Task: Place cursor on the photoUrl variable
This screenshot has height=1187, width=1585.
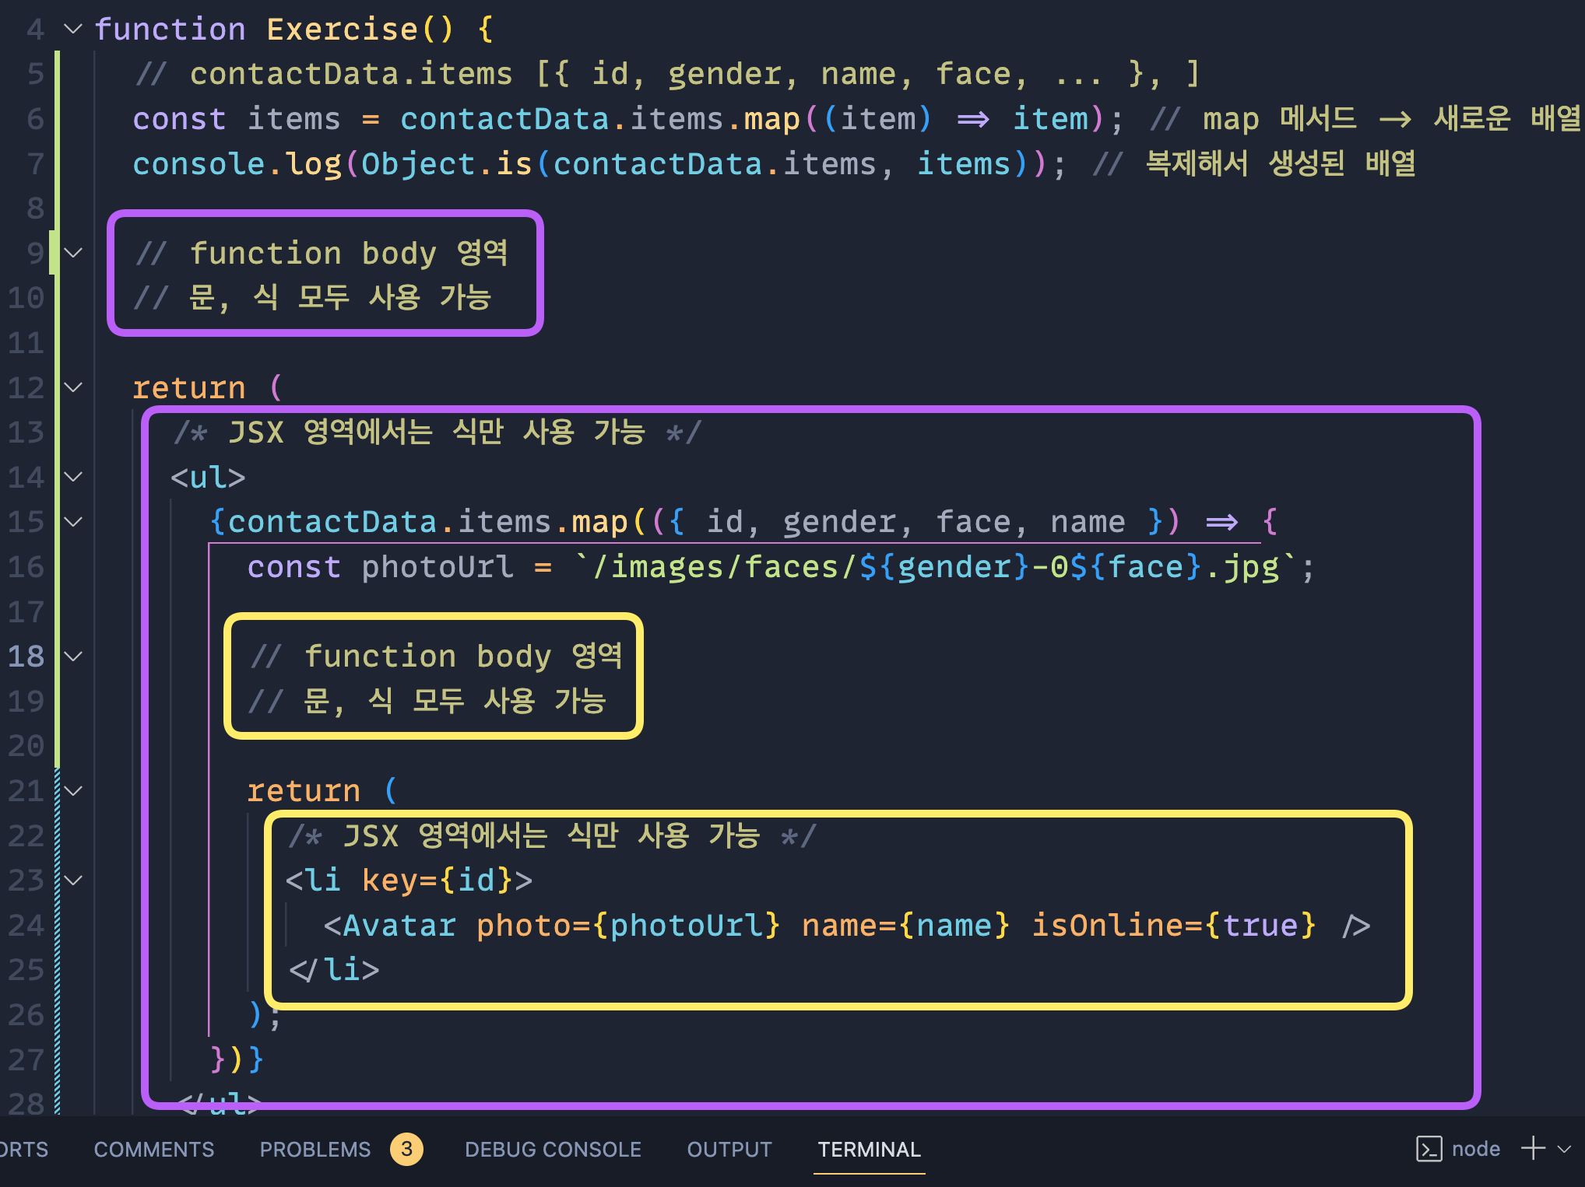Action: 438,567
